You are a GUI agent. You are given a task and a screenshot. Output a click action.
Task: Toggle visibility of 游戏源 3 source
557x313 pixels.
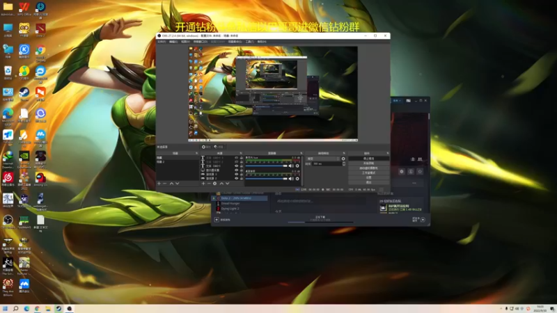(x=236, y=175)
